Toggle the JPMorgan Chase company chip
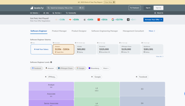This screenshot has width=185, height=106. pos(65,68)
